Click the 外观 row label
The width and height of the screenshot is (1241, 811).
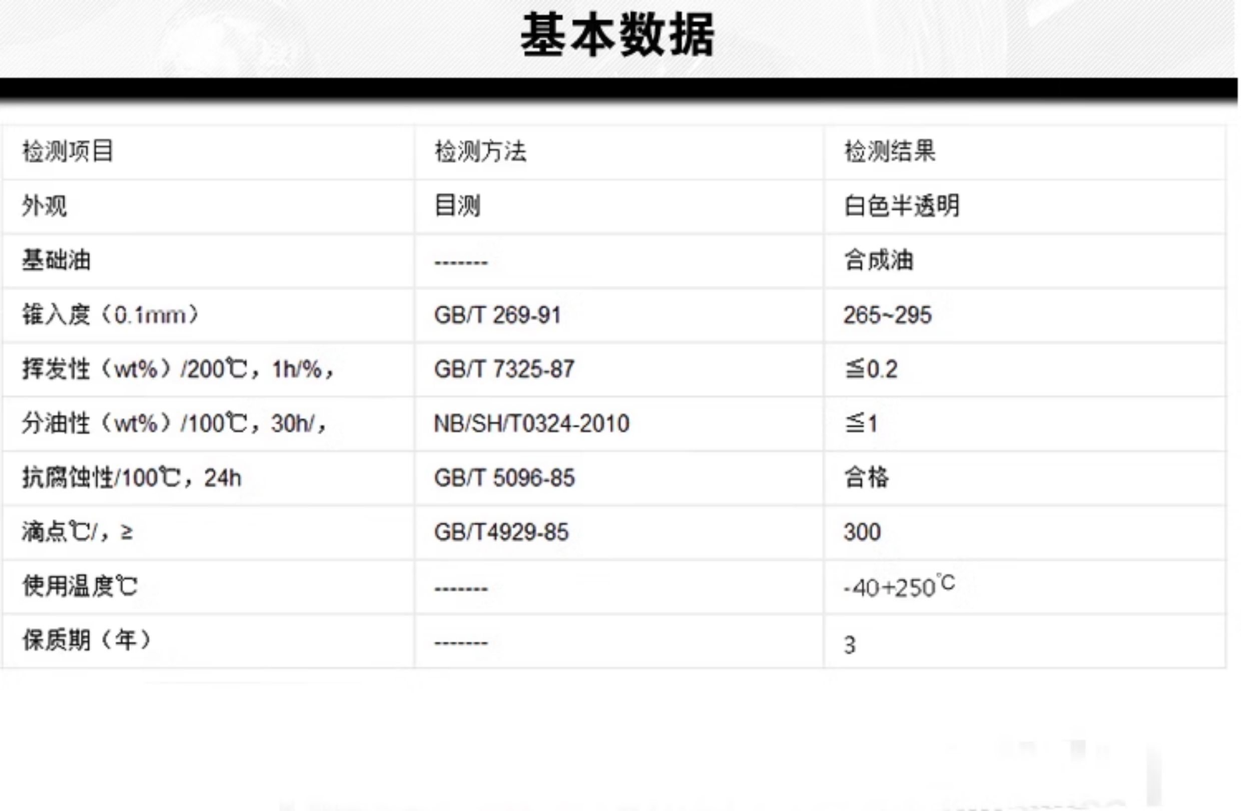[45, 206]
